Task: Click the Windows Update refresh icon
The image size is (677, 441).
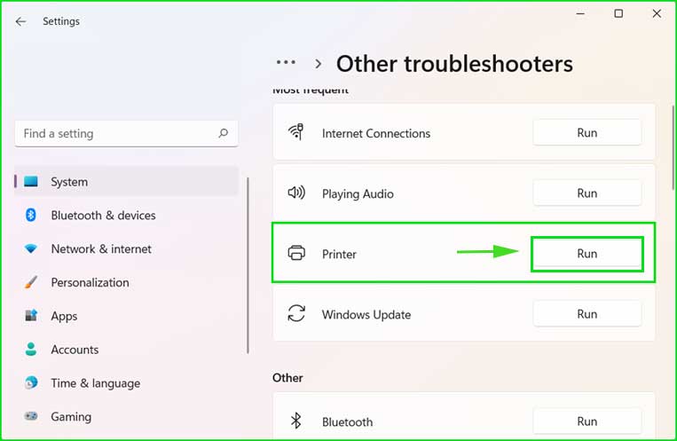Action: pyautogui.click(x=296, y=313)
